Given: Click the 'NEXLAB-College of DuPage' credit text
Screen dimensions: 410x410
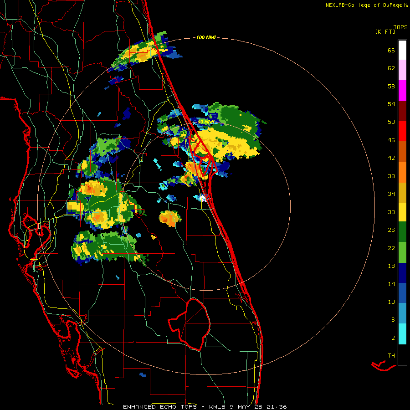Looking at the screenshot, I should [x=364, y=5].
